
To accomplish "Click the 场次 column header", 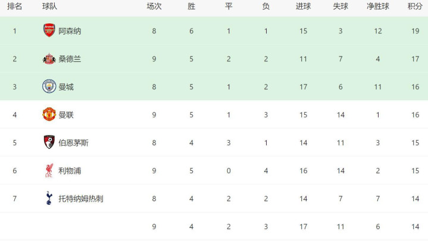I will click(x=154, y=7).
